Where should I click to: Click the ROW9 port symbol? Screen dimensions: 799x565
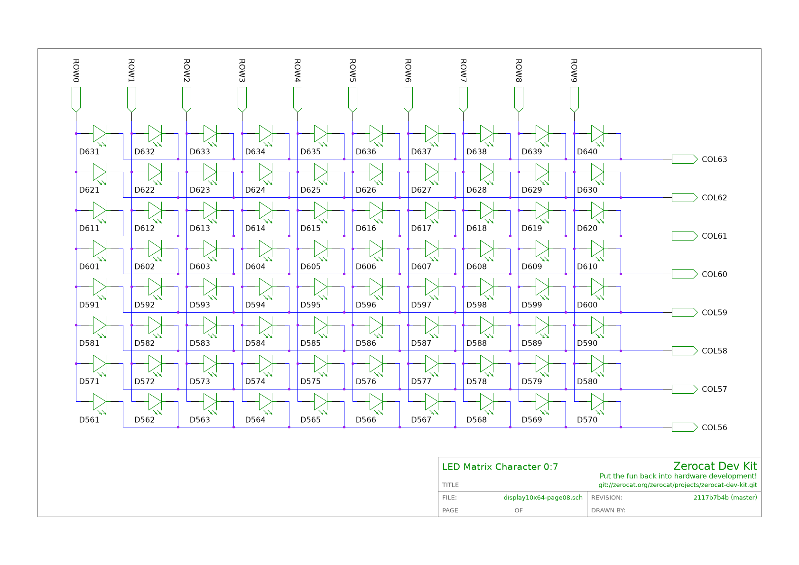(574, 99)
